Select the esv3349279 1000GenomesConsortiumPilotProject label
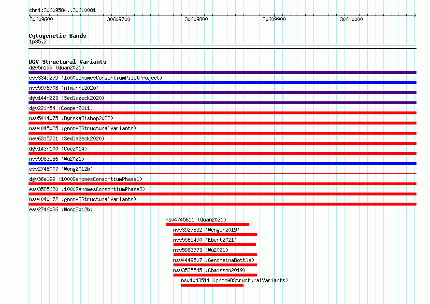This screenshot has width=430, height=304. [96, 78]
